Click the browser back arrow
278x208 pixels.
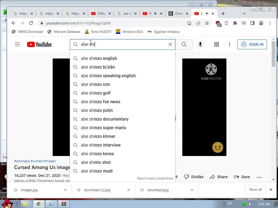click(x=14, y=23)
